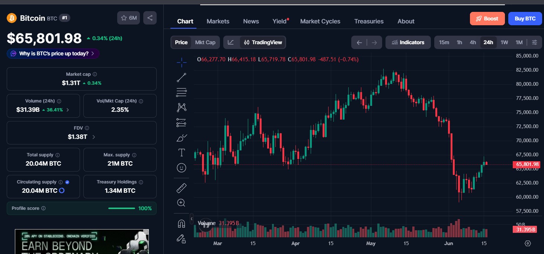
Task: Open the Market Cycles tab
Action: (320, 21)
